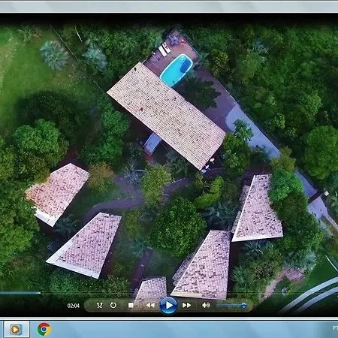Click the player window title bar
Image resolution: width=338 pixels, height=338 pixels.
pyautogui.click(x=169, y=7)
